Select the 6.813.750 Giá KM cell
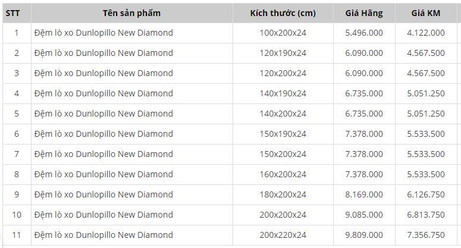This screenshot has height=248, width=461. coord(425,215)
